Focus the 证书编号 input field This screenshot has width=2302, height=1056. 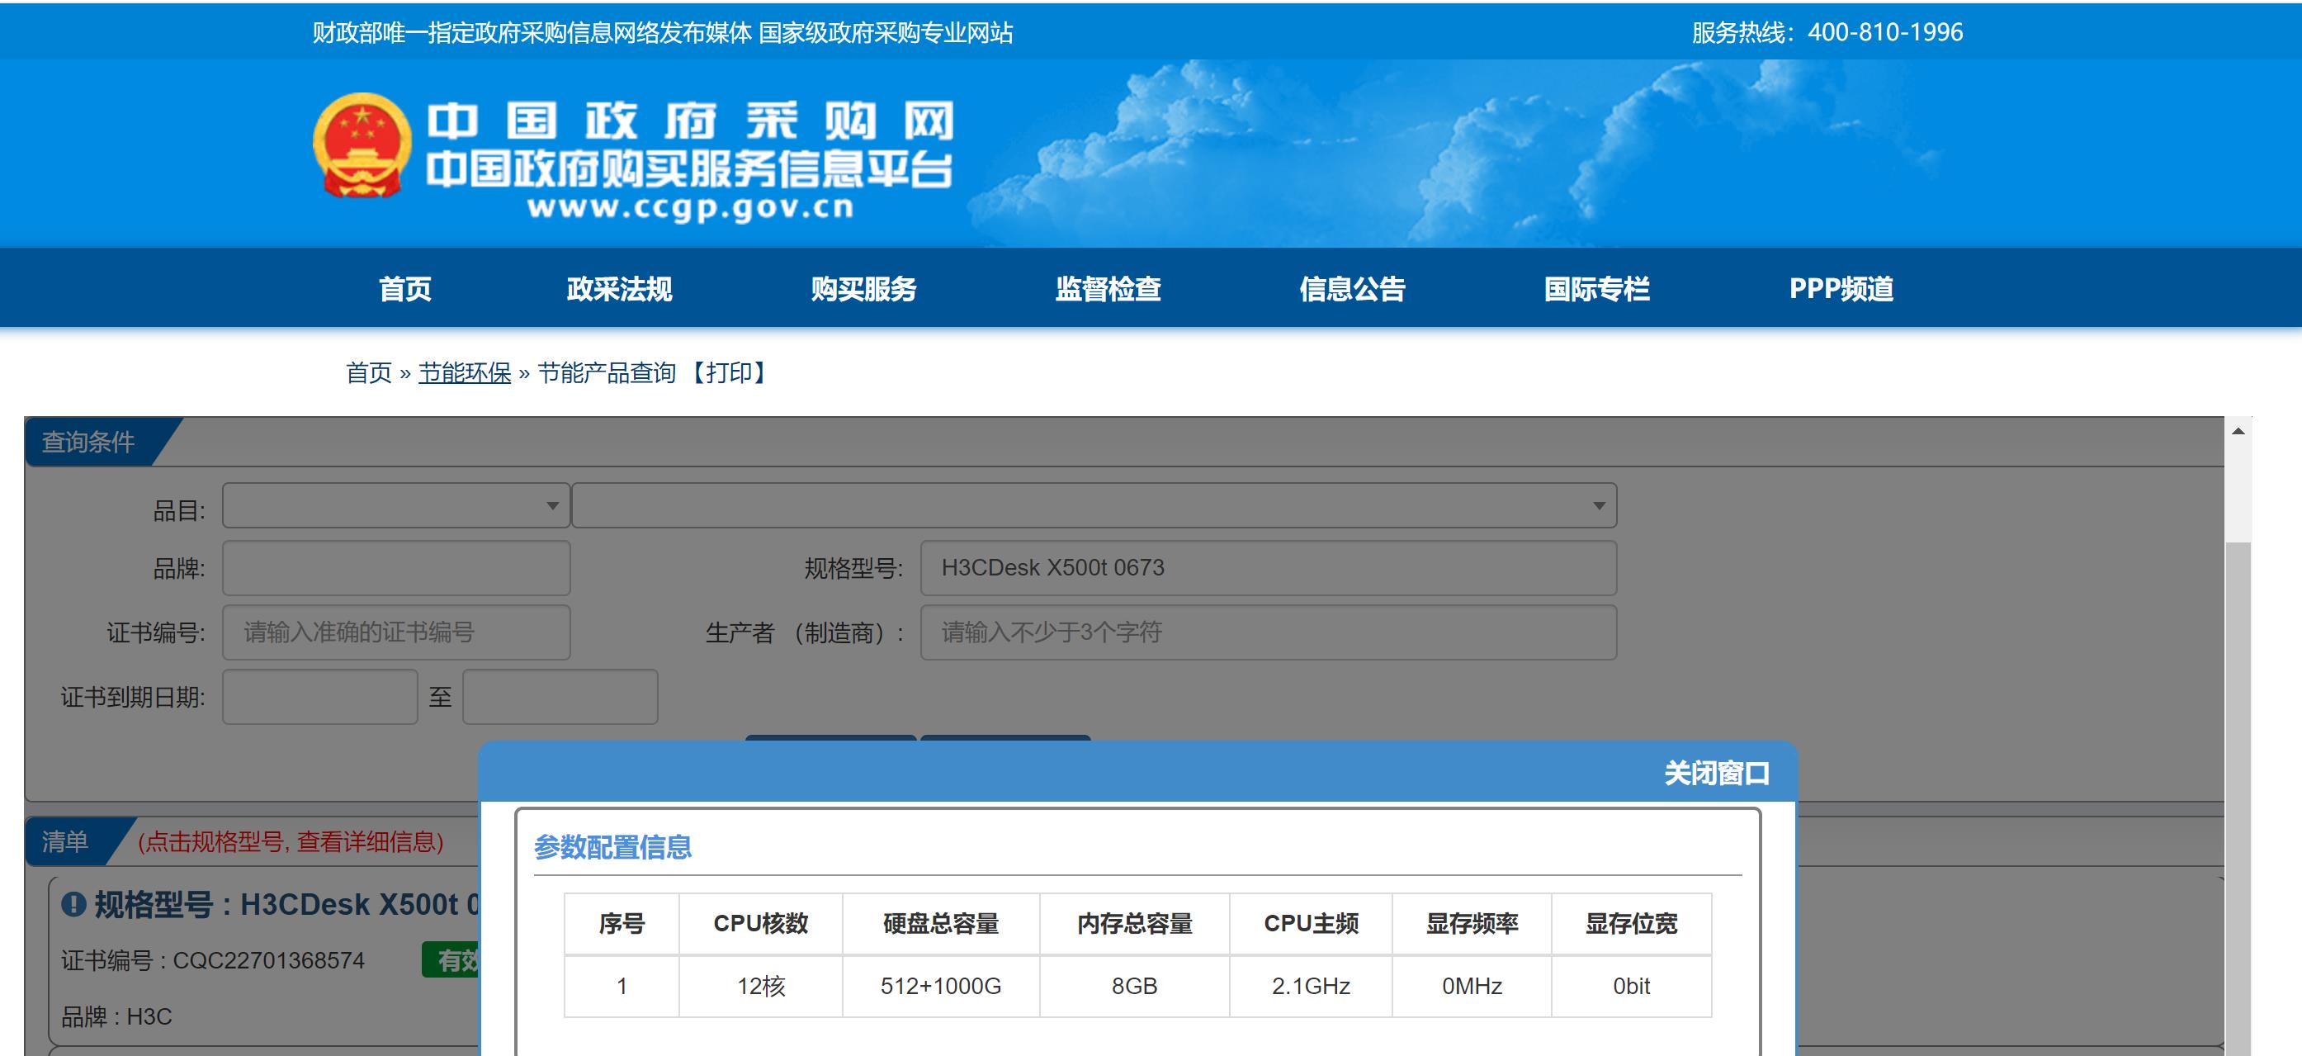pyautogui.click(x=396, y=632)
